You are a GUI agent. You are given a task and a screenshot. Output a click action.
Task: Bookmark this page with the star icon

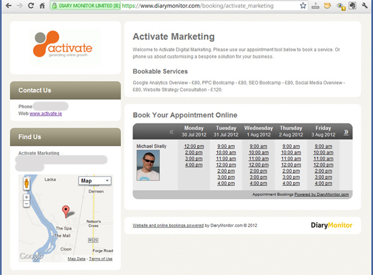coord(303,5)
